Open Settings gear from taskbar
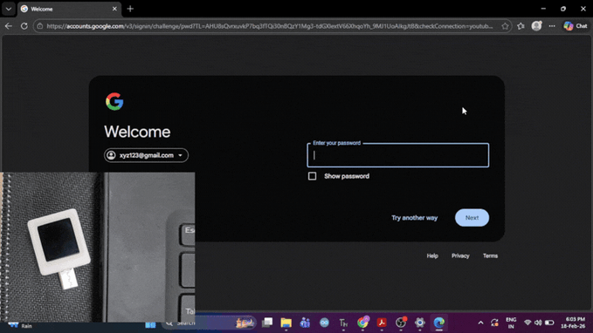 (420, 323)
